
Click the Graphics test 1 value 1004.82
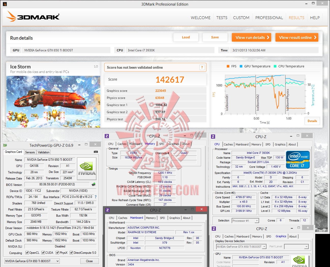pyautogui.click(x=161, y=105)
